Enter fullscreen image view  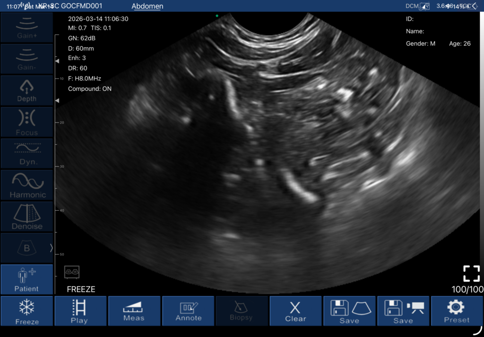click(x=472, y=273)
